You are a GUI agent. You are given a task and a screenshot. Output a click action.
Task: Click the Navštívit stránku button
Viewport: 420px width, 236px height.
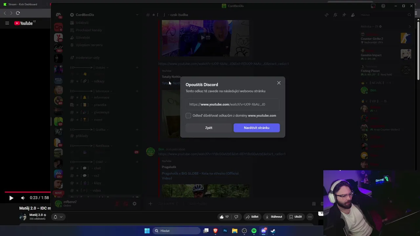257,128
